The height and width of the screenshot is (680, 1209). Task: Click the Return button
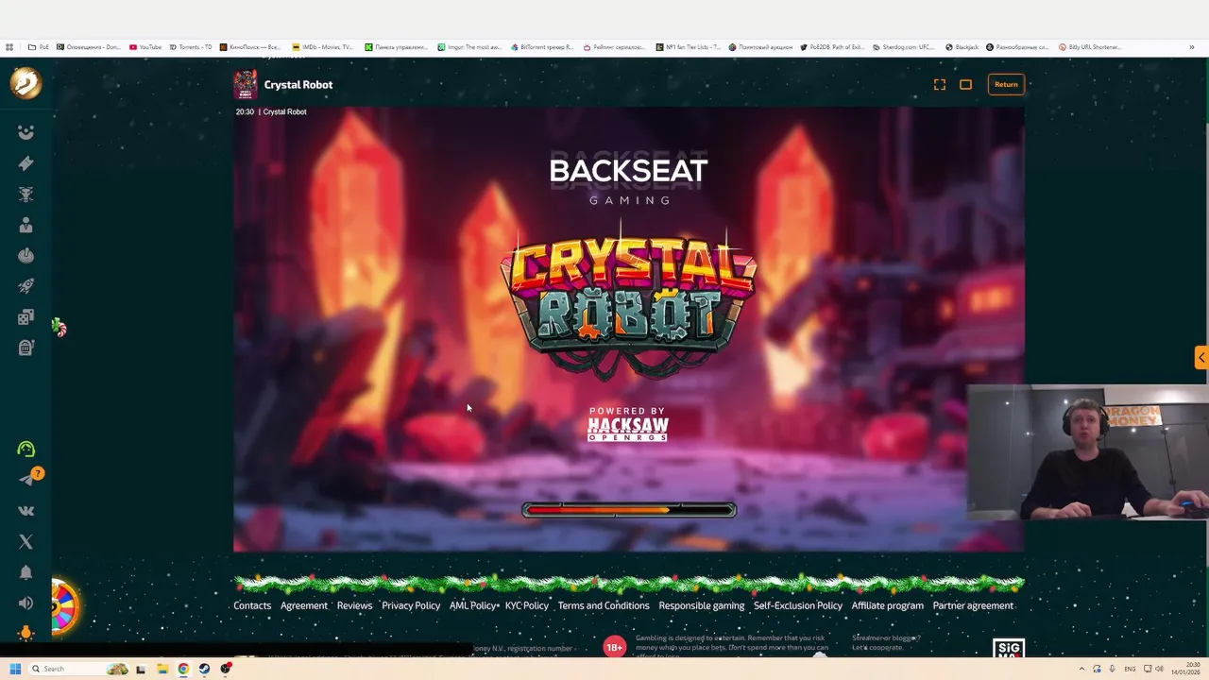click(x=1006, y=84)
